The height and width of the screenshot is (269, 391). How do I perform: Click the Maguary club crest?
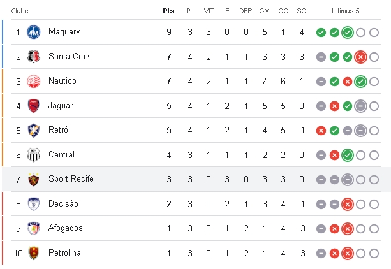[x=34, y=32]
